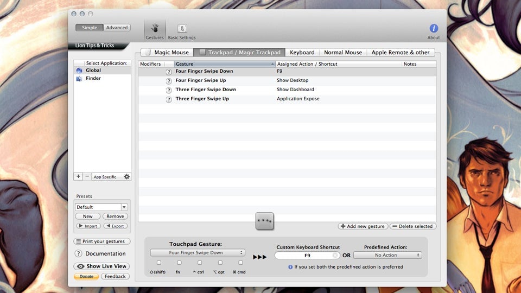Click the Show Live View button
This screenshot has width=521, height=293.
click(102, 266)
